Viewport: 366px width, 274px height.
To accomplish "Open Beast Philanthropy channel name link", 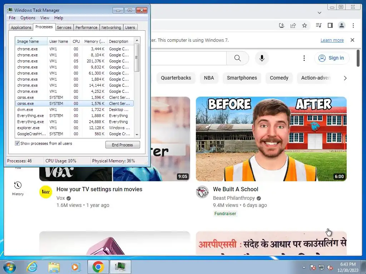I will (234, 198).
